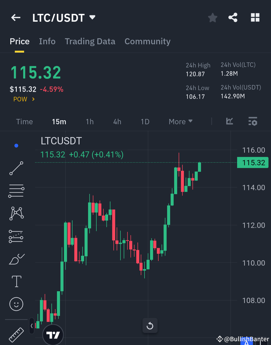Toggle the favorite star for LTC/USDT
The width and height of the screenshot is (271, 345).
point(213,17)
